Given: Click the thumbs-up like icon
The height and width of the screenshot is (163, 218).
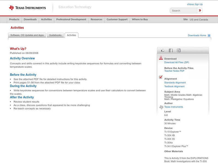Looking at the screenshot, I should (163, 50).
